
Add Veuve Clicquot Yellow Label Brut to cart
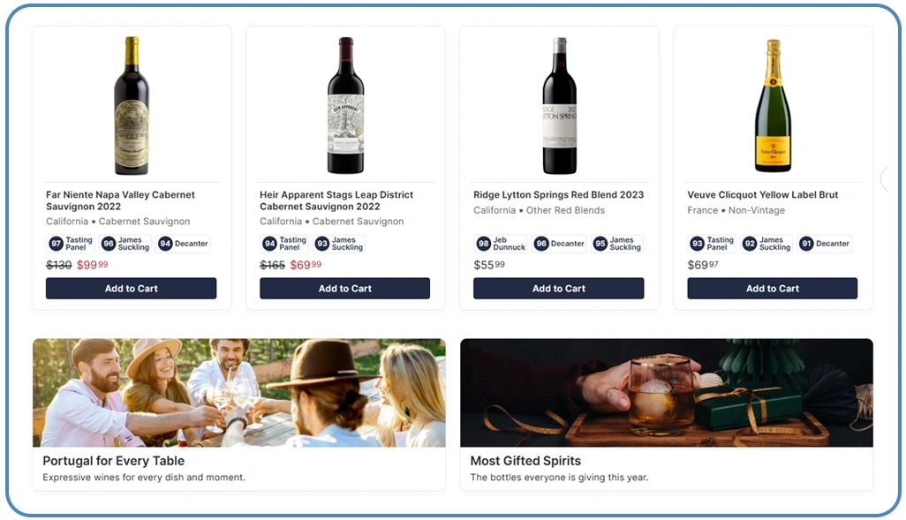(773, 289)
